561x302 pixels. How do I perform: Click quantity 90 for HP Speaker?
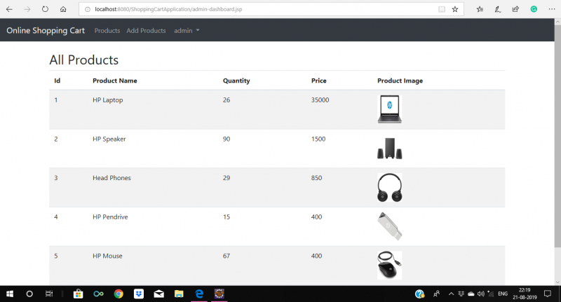(227, 139)
